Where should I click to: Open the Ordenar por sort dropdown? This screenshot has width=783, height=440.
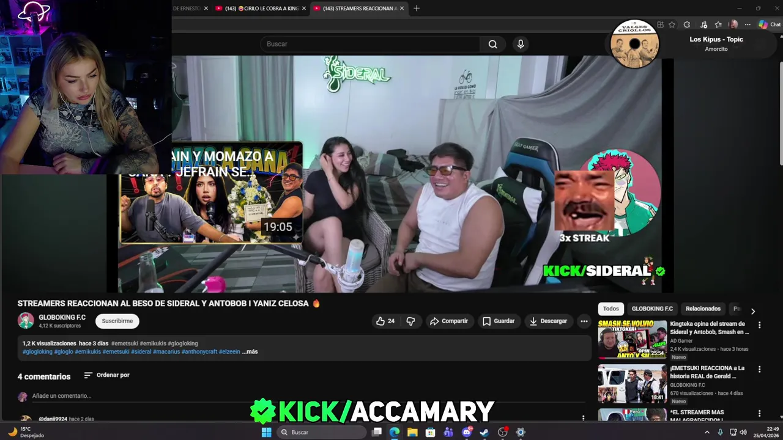[x=106, y=375]
